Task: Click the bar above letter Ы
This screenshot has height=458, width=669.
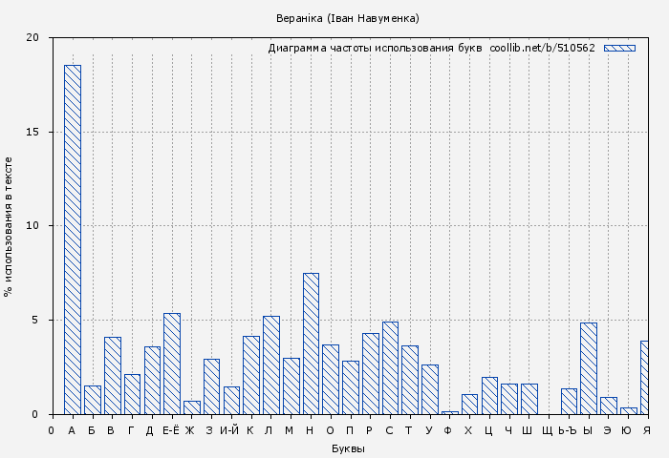Action: [589, 368]
